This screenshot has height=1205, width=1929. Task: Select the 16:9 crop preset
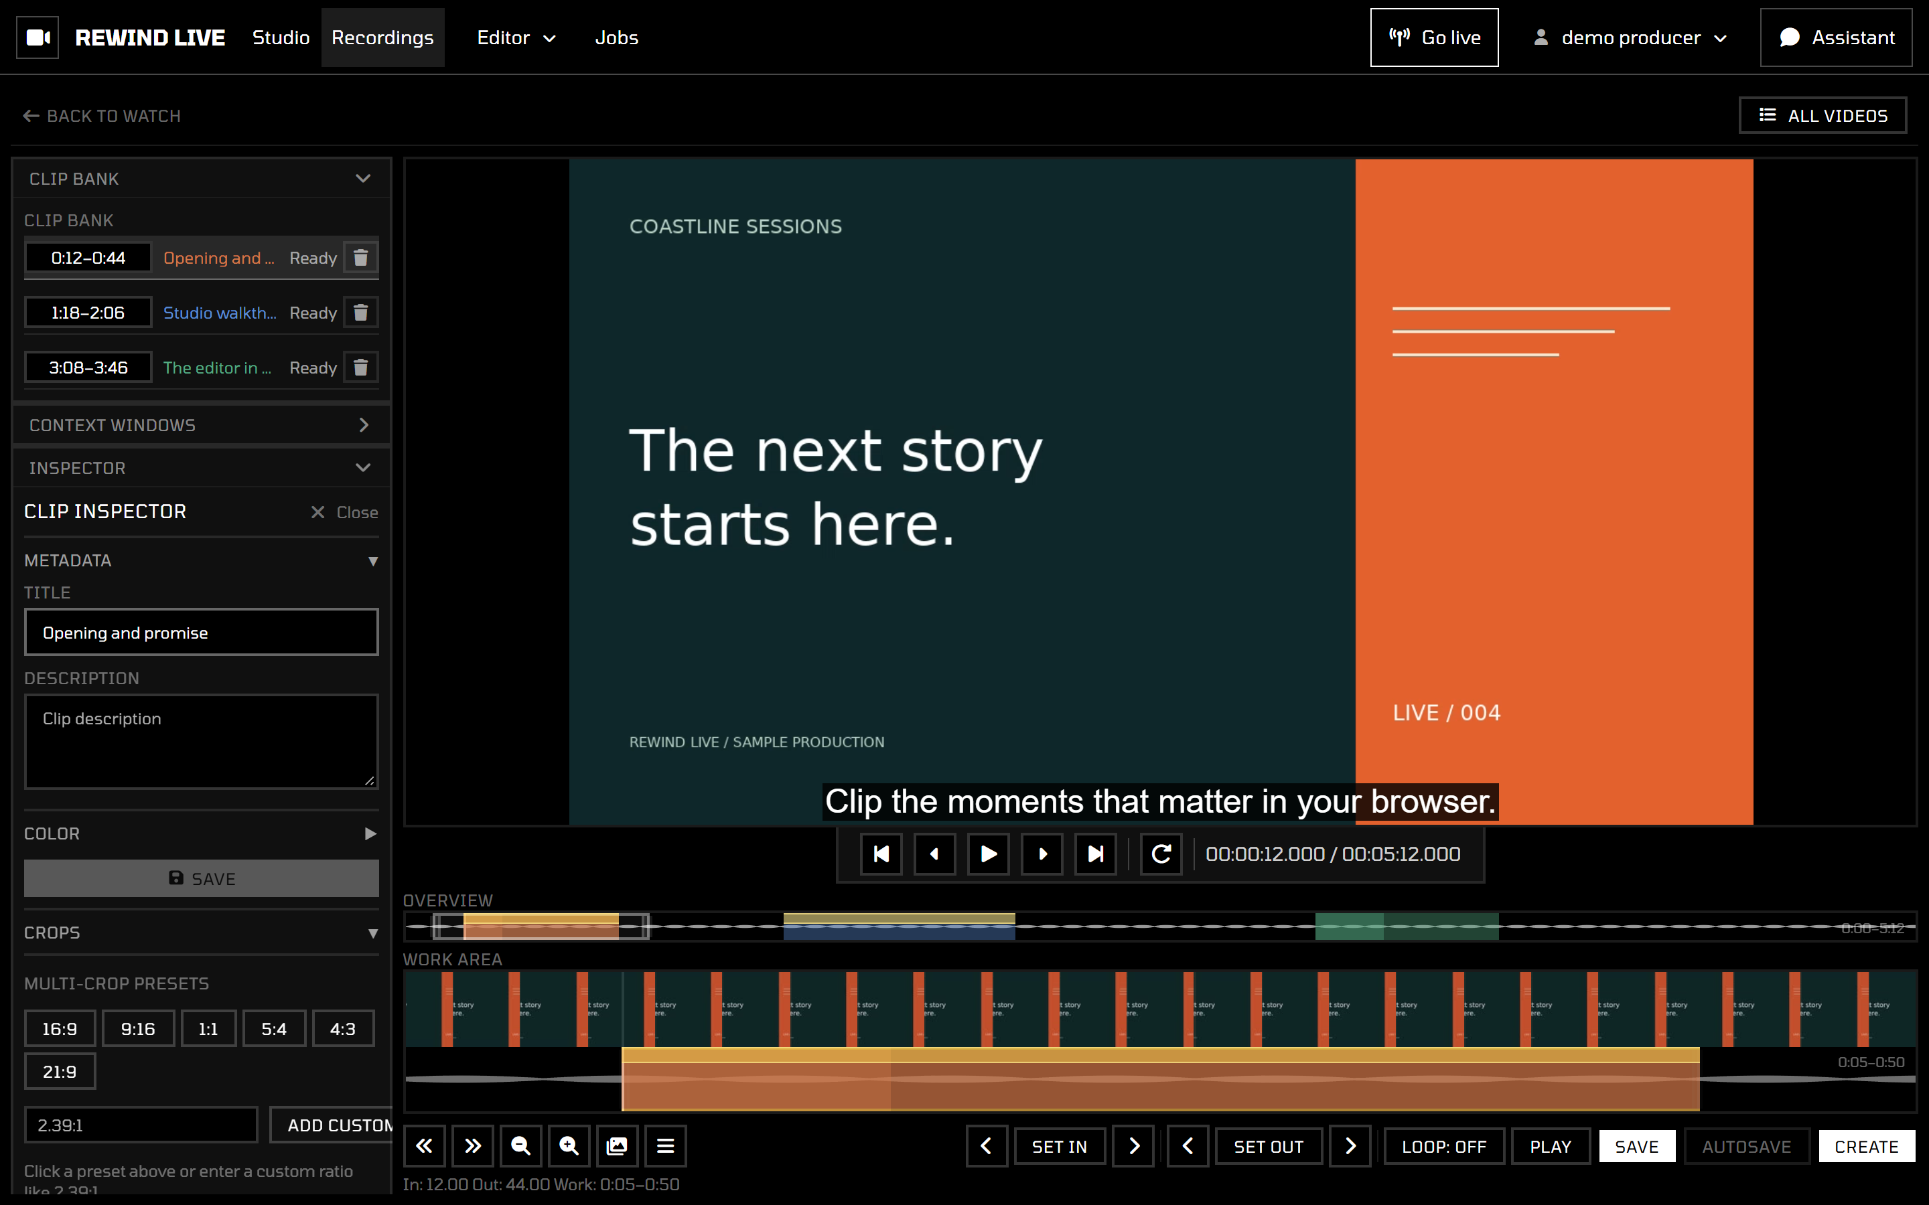click(x=60, y=1028)
